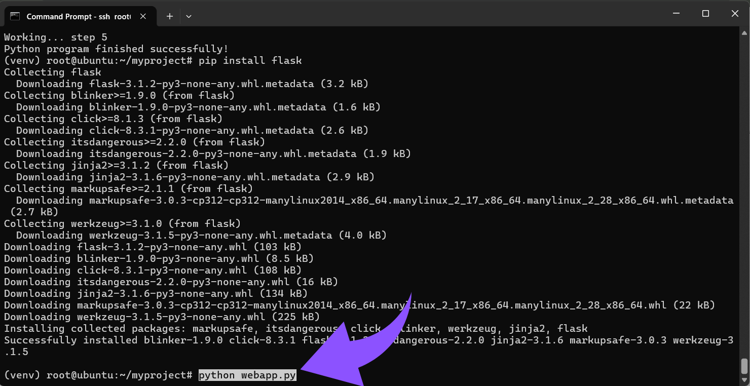Screen dimensions: 750x386
Task: Maximize the terminal window
Action: point(705,14)
